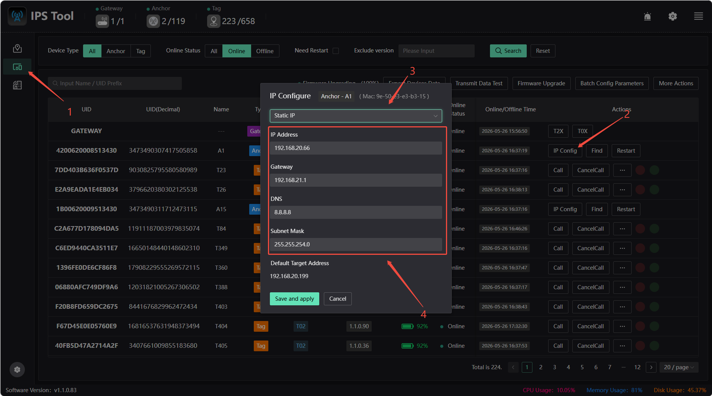Open the device management sidebar icon
712x396 pixels.
click(x=17, y=67)
